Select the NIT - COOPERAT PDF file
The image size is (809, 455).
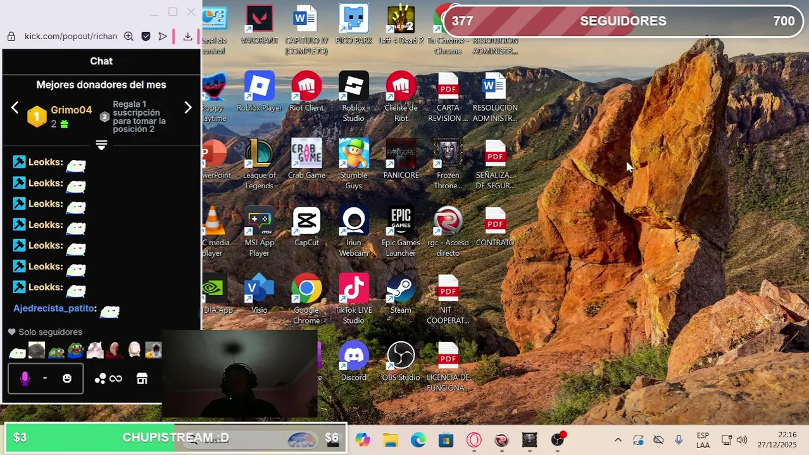[448, 300]
